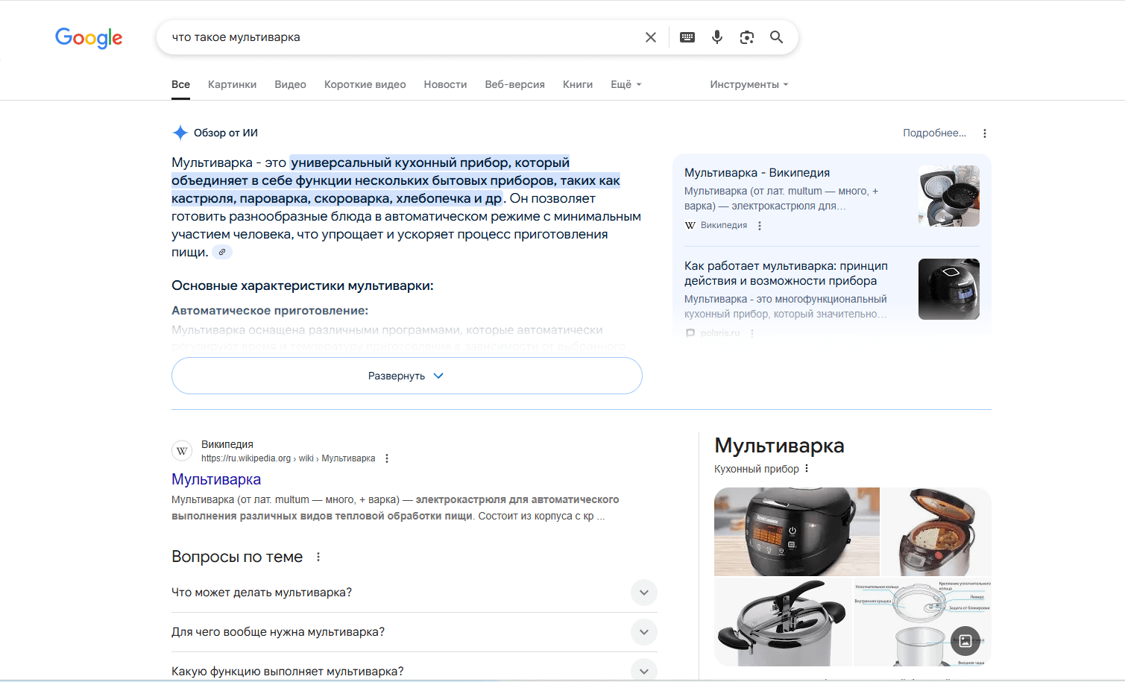1125x682 pixels.
Task: Click 'Мультиварка' knowledge panel heading
Action: point(779,446)
